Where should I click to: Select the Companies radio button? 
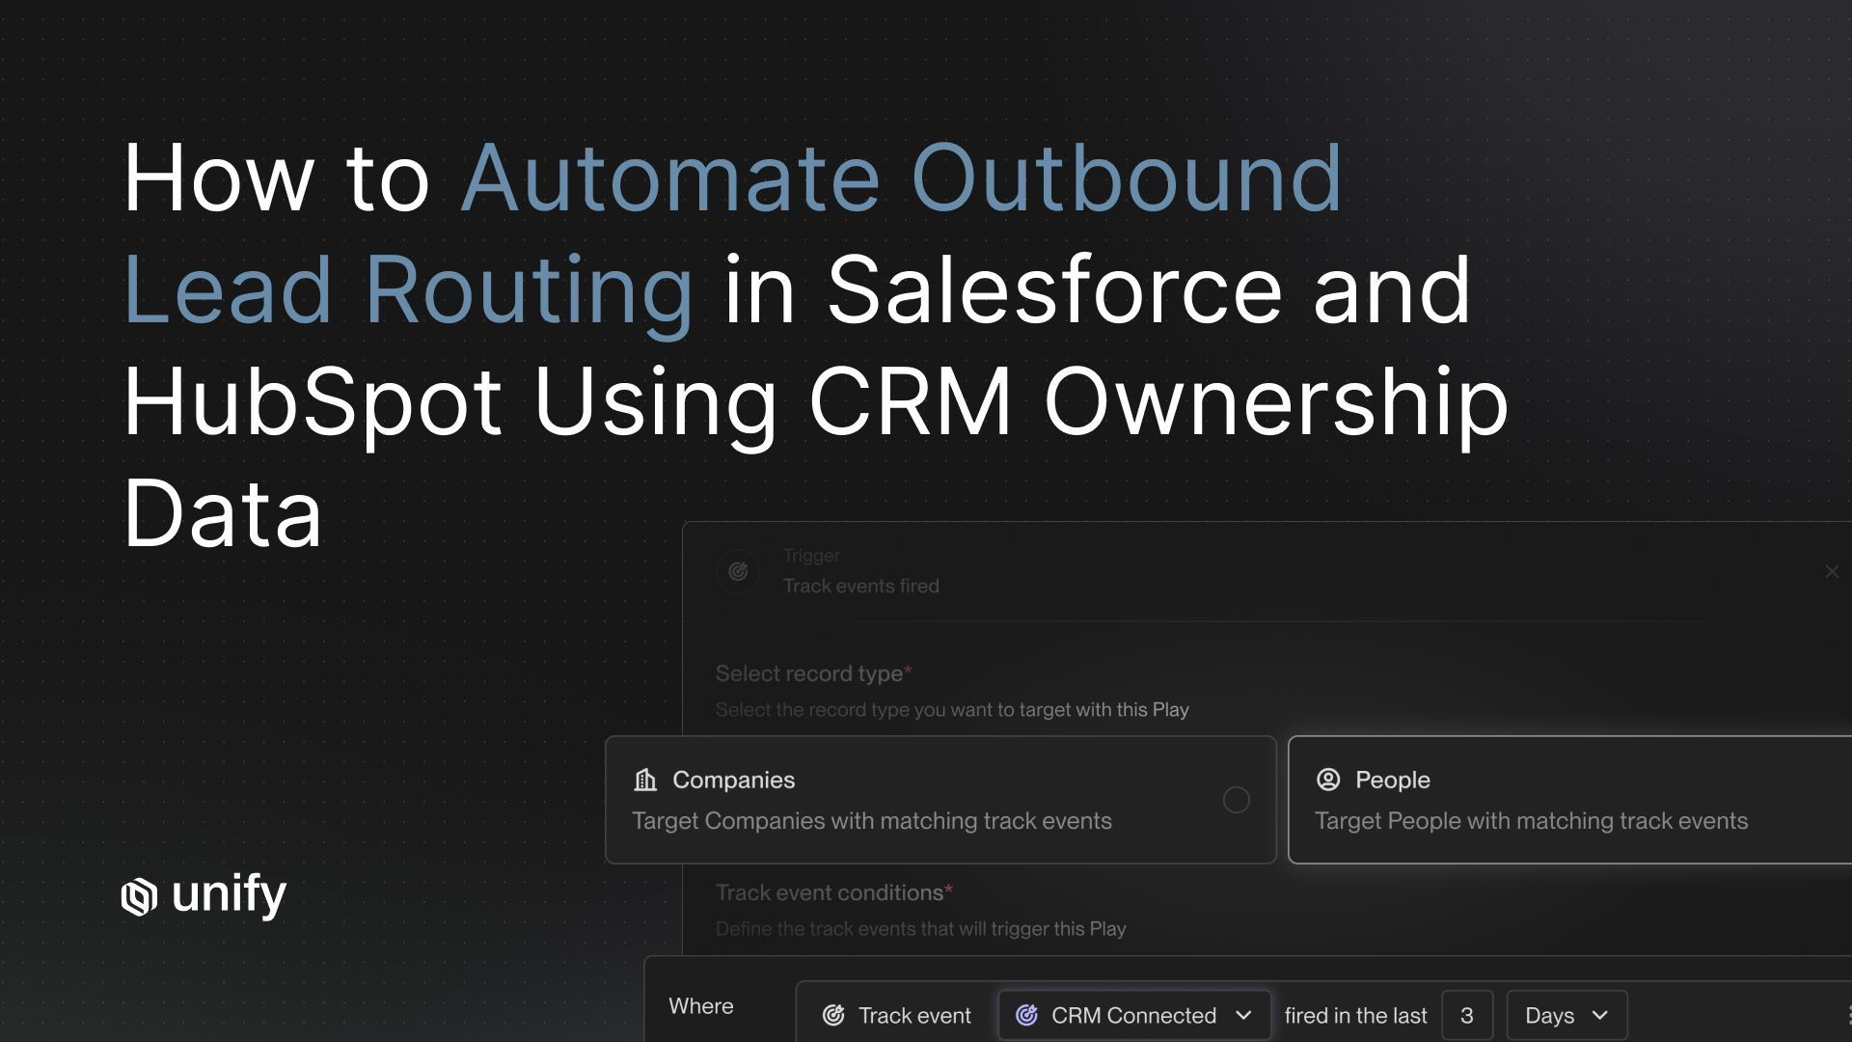(1236, 800)
